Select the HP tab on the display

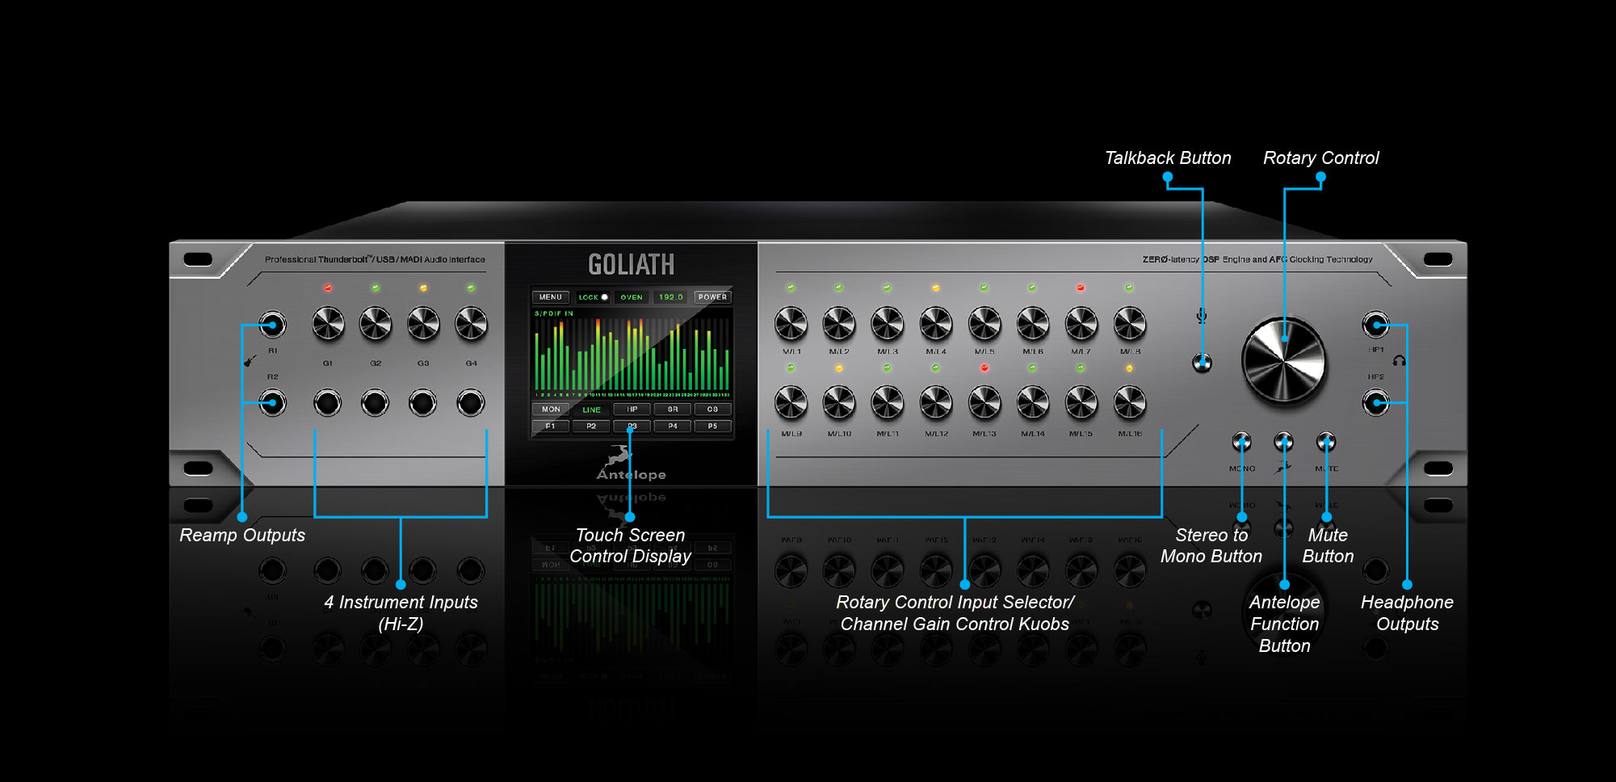click(x=632, y=410)
